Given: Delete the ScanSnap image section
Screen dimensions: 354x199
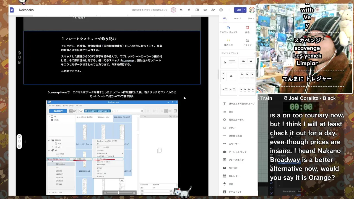Looking at the screenshot, I should click(x=19, y=146).
